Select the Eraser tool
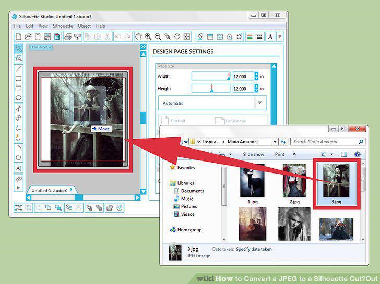The image size is (380, 284). (x=18, y=179)
